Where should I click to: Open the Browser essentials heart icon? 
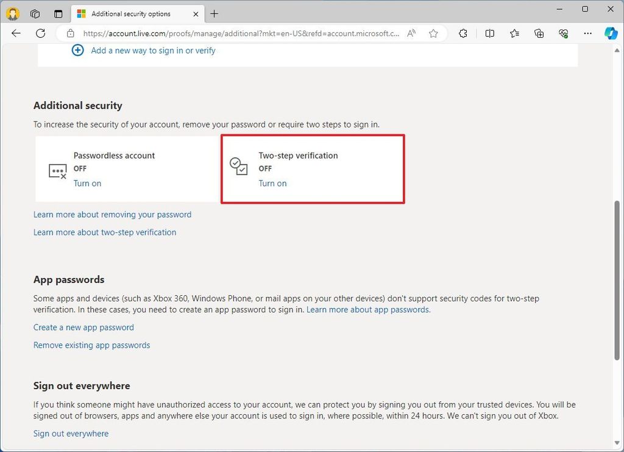[564, 34]
